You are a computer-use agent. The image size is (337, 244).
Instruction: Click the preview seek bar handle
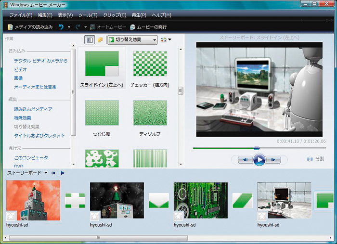256,148
